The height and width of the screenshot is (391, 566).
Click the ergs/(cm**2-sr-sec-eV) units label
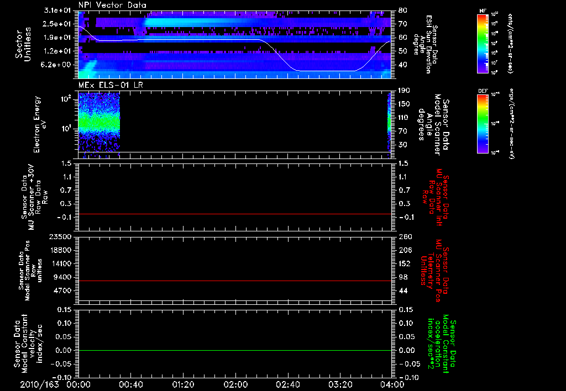pos(511,124)
